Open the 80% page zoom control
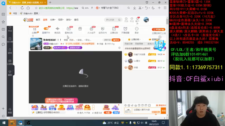 [x=85, y=8]
